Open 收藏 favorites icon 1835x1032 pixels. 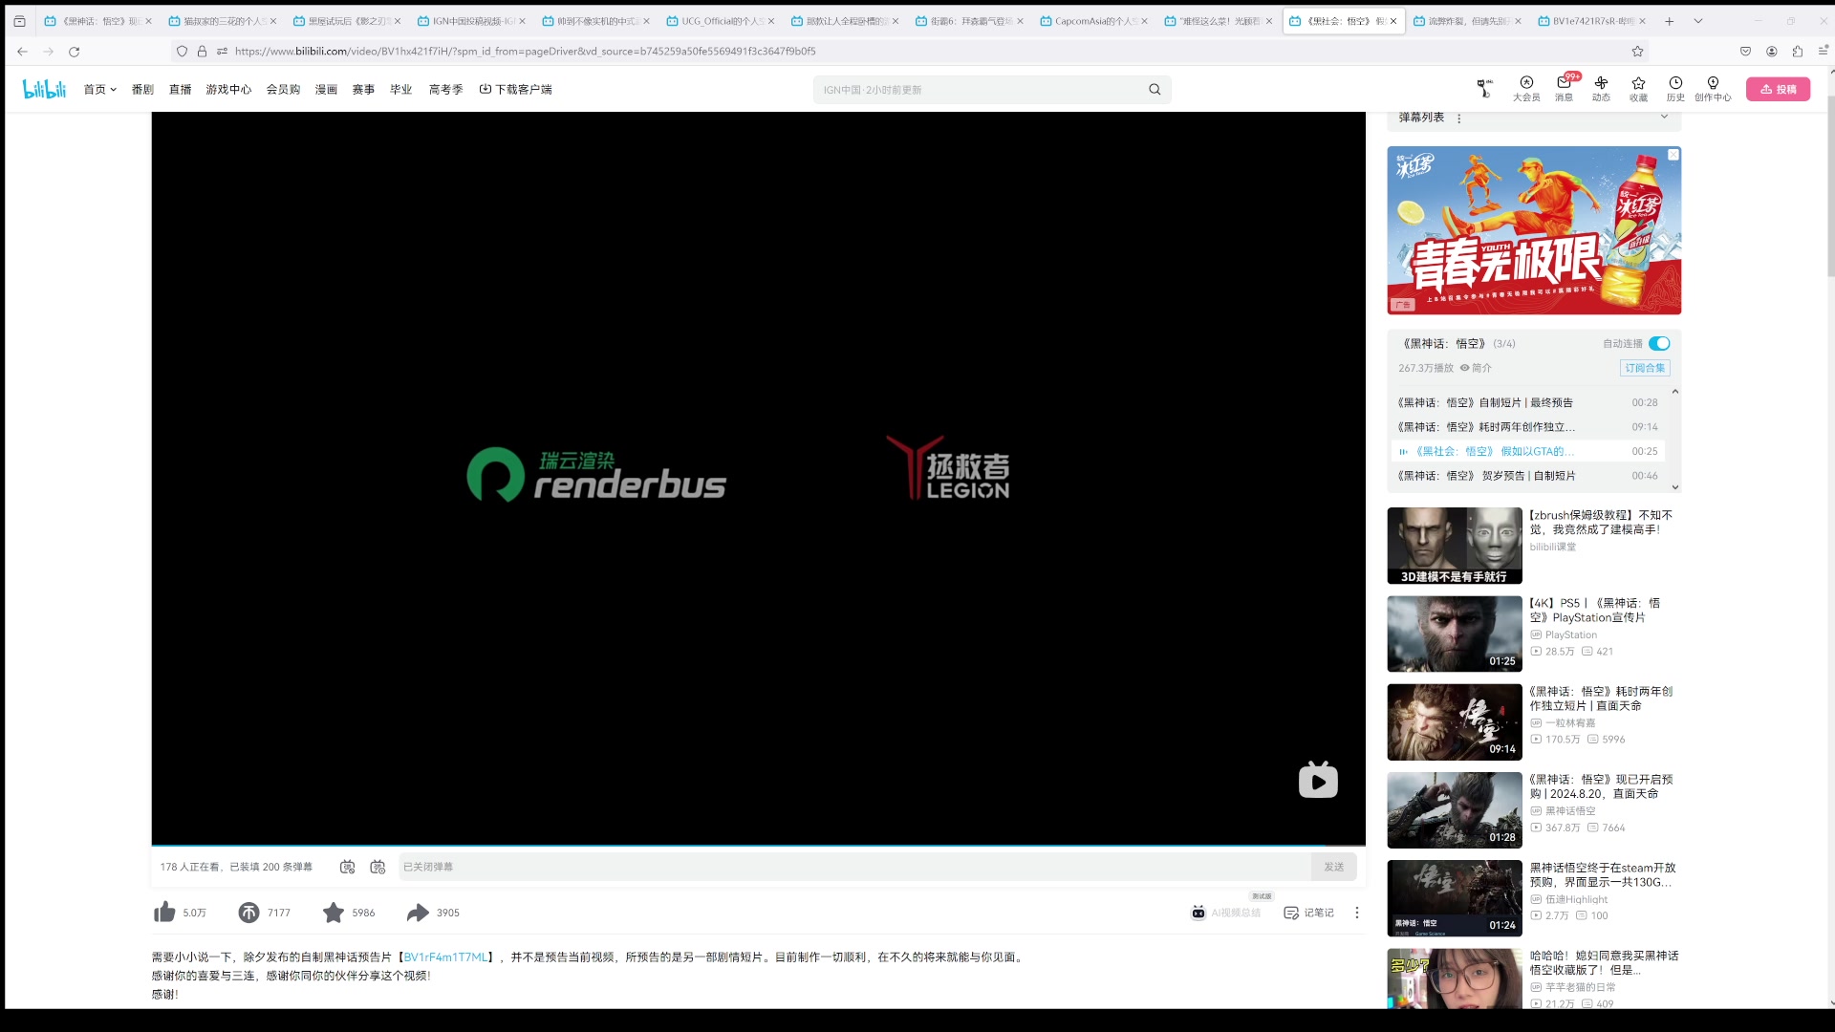[1638, 89]
